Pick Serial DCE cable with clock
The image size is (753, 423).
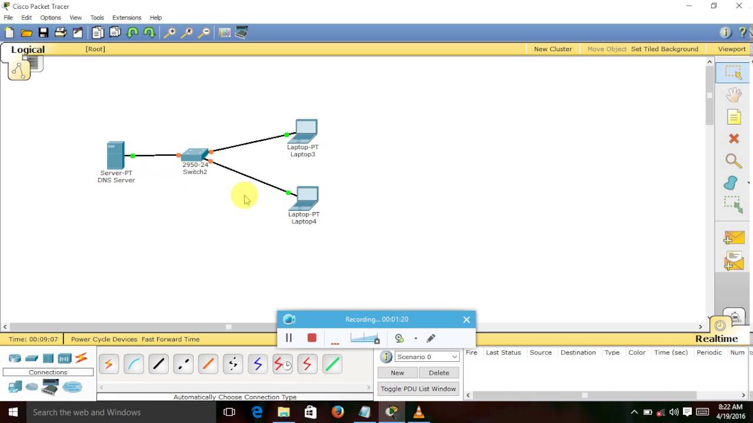(282, 365)
